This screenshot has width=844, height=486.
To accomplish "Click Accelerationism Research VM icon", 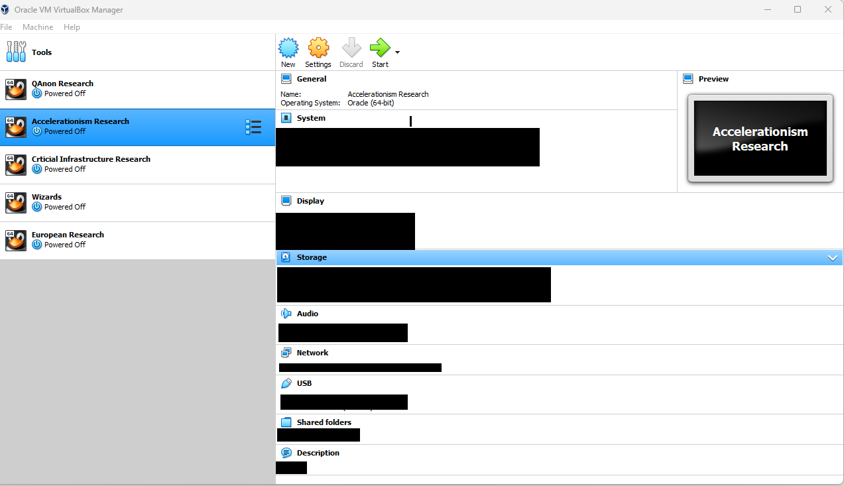I will (x=16, y=127).
